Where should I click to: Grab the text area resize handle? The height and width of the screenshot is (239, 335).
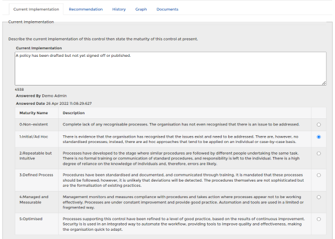(324, 83)
